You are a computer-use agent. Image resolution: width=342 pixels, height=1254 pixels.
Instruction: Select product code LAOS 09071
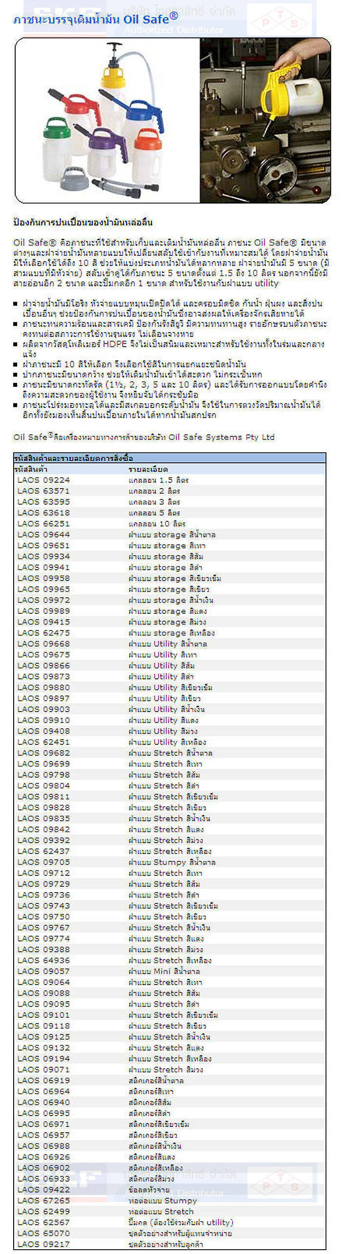pyautogui.click(x=43, y=1070)
